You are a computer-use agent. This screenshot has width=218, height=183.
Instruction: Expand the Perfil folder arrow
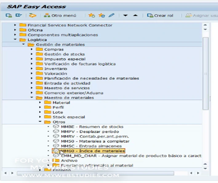click(40, 107)
